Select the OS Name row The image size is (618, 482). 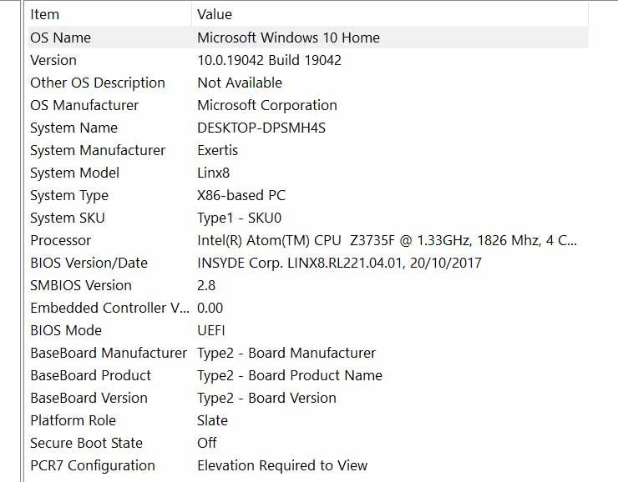point(308,38)
